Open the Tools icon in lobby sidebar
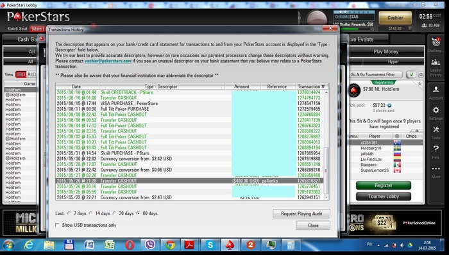 [x=436, y=130]
